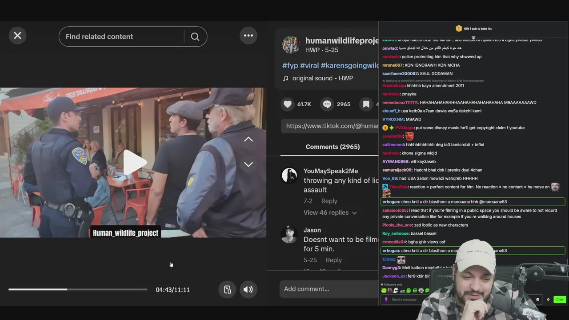Screen dimensions: 569x320
Task: Go to next video with down chevron
Action: [248, 164]
